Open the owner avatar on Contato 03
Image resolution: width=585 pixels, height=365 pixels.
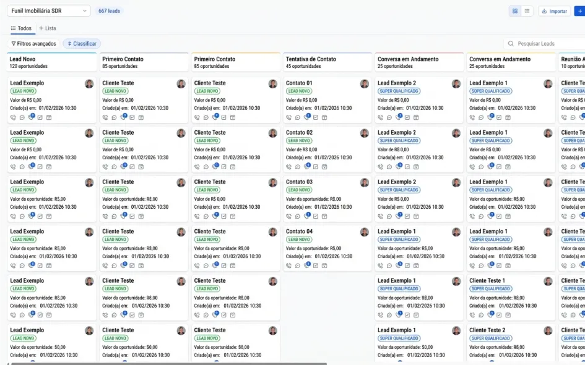tap(365, 182)
